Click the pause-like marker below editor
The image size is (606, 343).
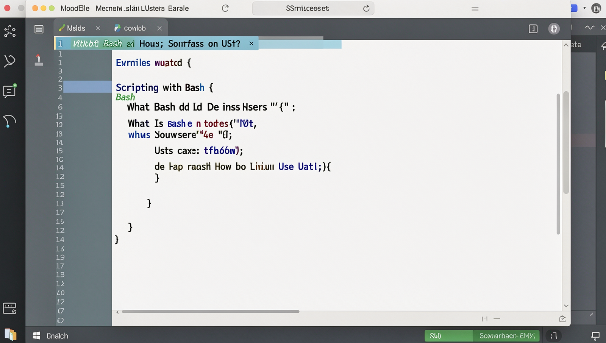click(x=484, y=319)
